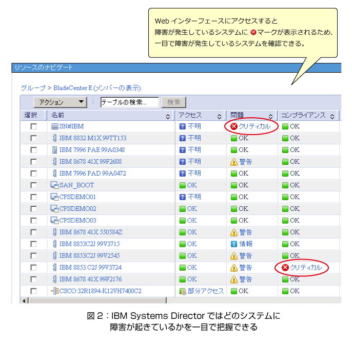This screenshot has height=347, width=352.
Task: Check the box for IBM 8853C2J 99V3715
Action: pyautogui.click(x=34, y=244)
